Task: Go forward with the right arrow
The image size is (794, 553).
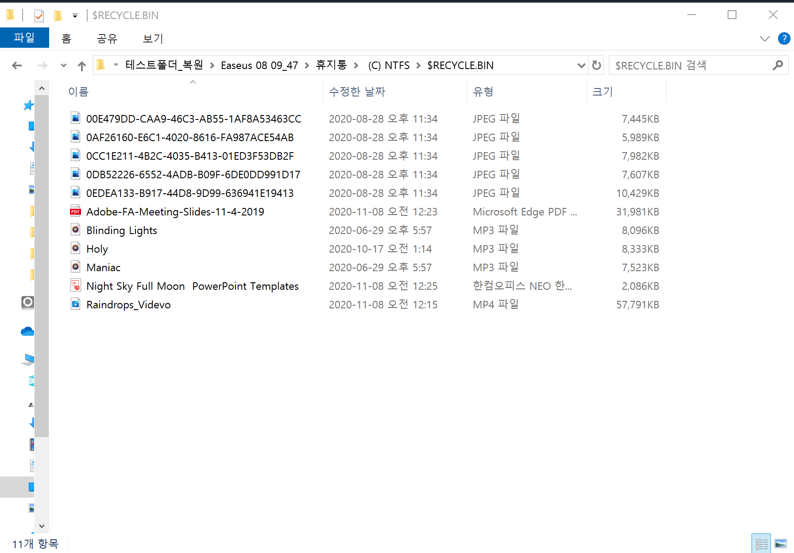Action: point(42,65)
